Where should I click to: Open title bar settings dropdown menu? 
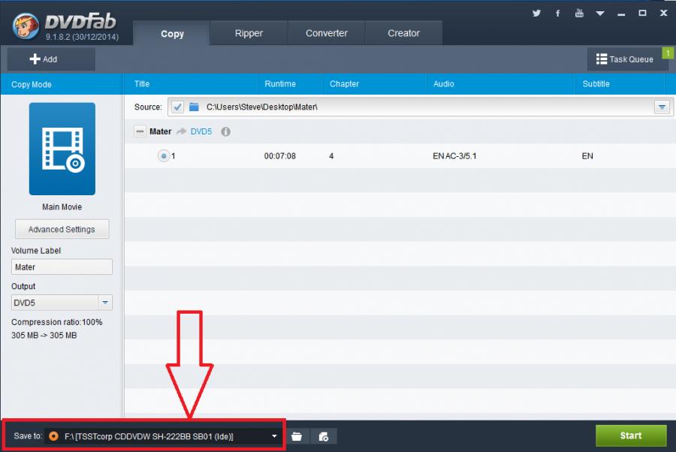[x=600, y=13]
